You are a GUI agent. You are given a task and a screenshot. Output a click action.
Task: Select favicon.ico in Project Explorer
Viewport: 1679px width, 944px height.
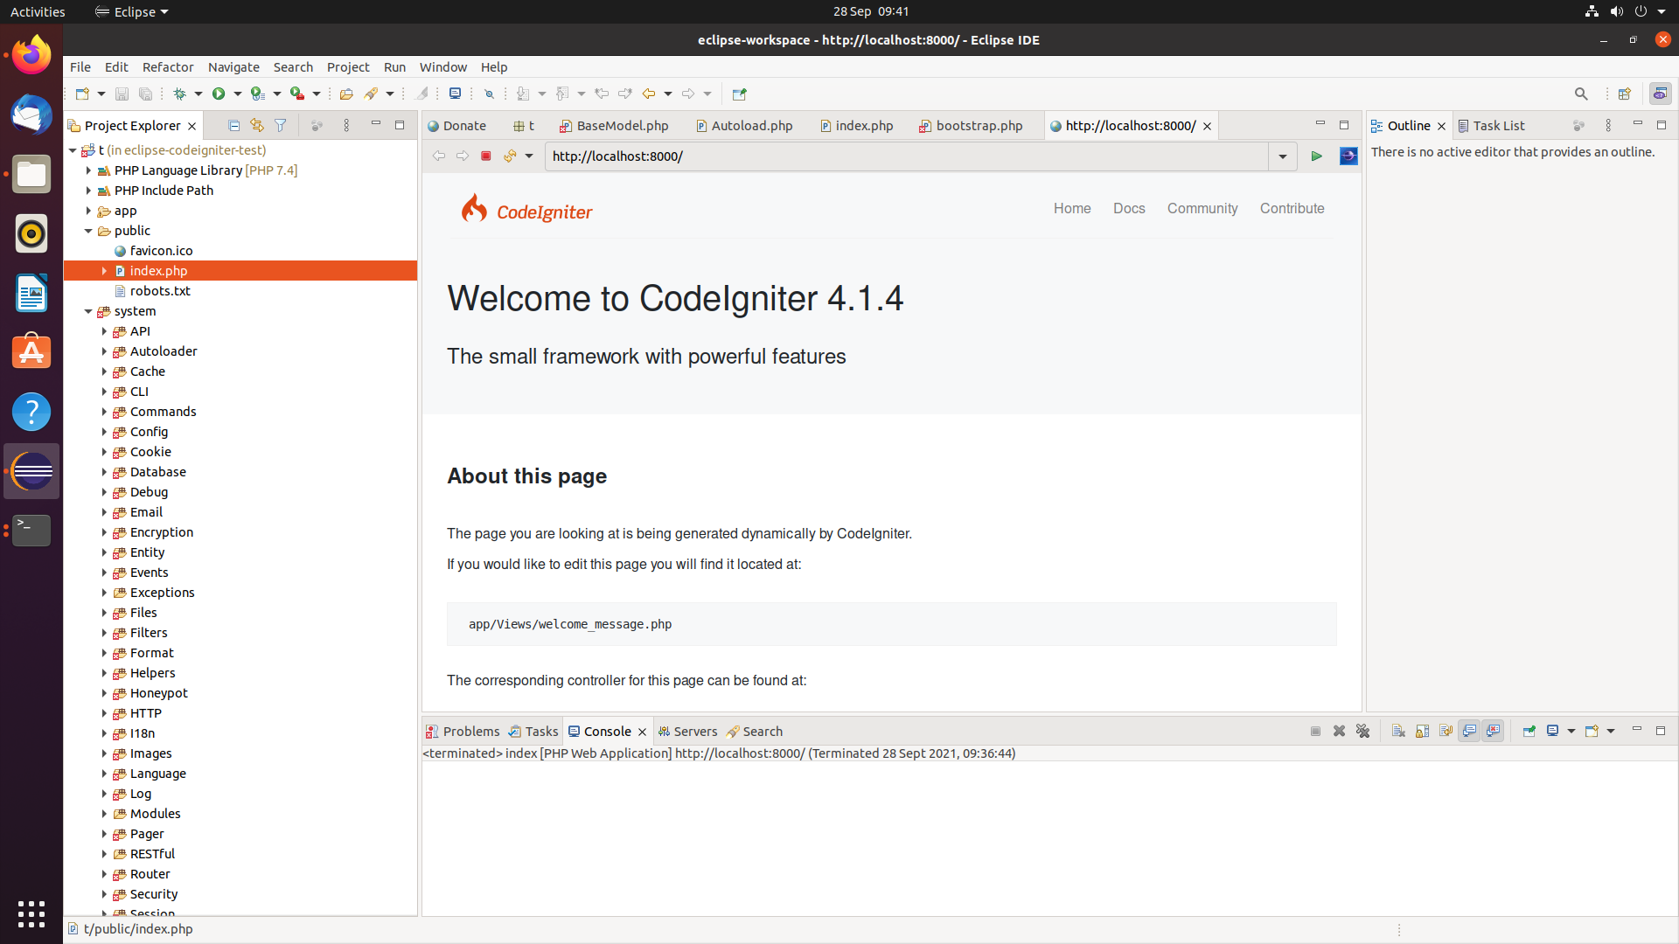point(161,251)
